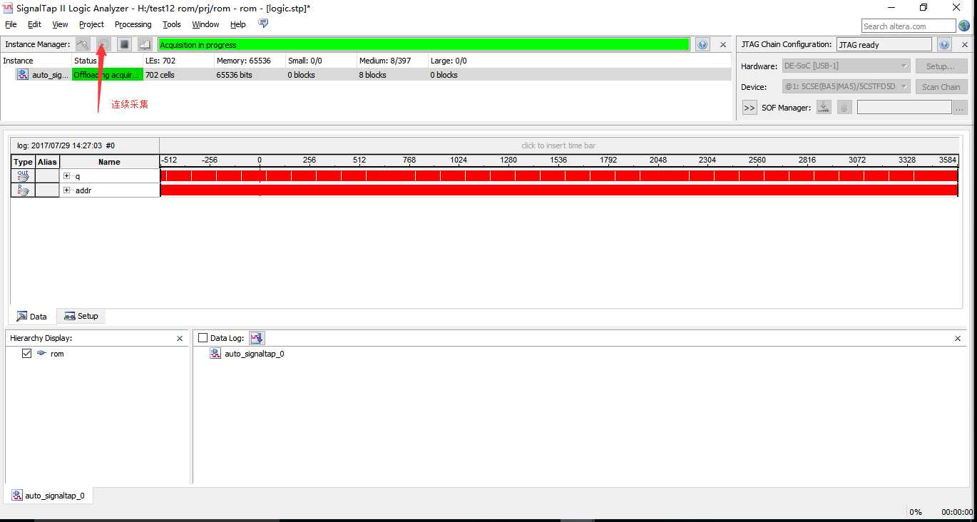Click the Acquisition in progress status bar

424,45
